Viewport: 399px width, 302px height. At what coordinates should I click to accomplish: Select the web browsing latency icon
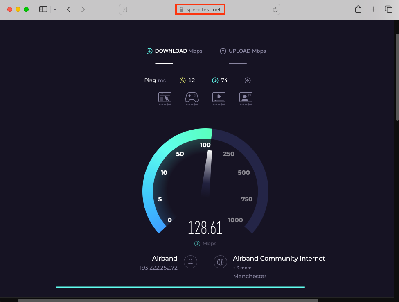tap(165, 98)
